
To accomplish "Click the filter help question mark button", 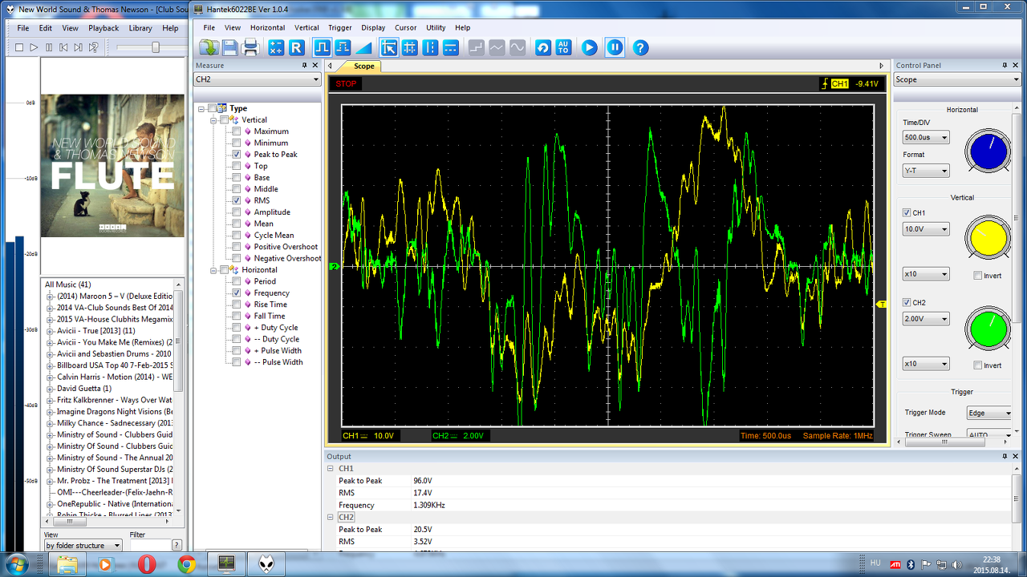I will click(x=177, y=545).
